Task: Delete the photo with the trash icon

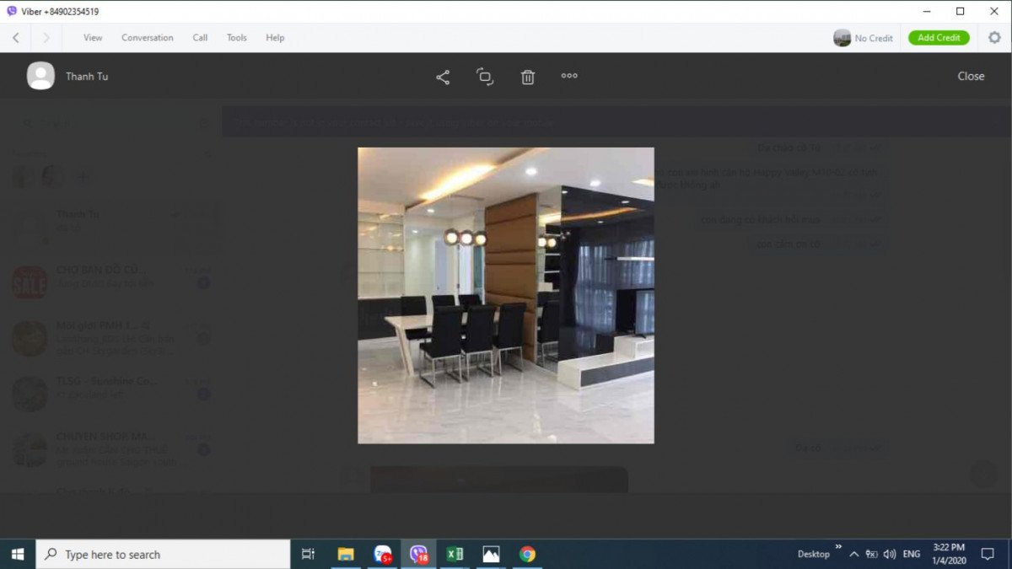Action: 528,77
